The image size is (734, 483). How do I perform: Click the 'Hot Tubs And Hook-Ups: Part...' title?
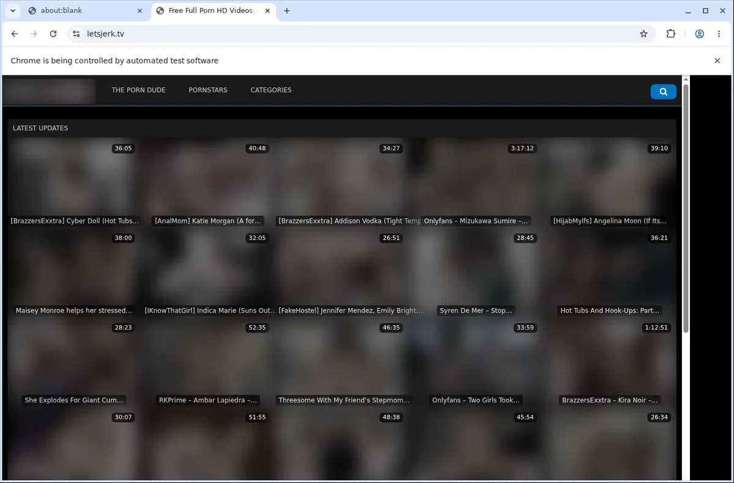[610, 311]
